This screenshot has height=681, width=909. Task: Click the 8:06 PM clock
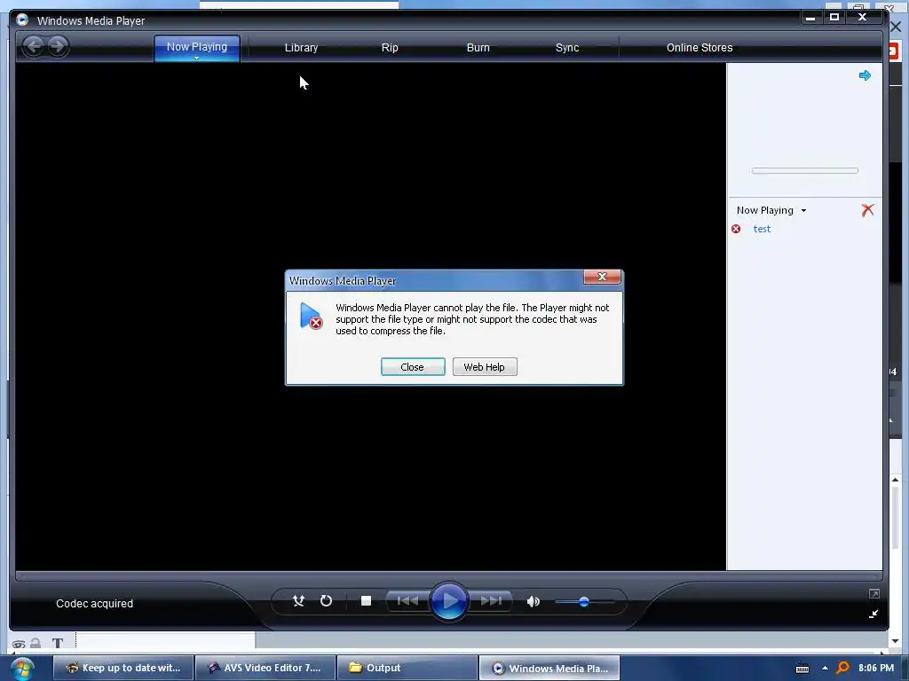876,668
